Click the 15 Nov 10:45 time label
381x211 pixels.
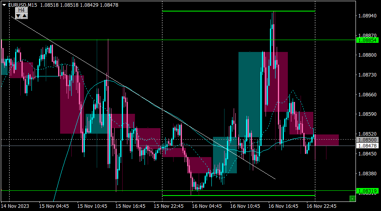(92, 206)
